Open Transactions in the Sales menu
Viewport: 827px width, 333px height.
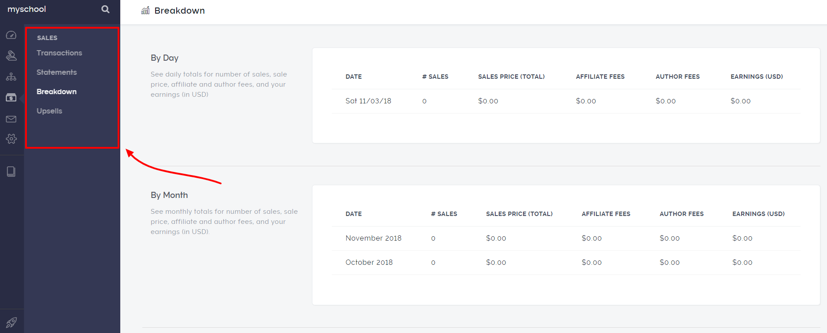pyautogui.click(x=59, y=53)
